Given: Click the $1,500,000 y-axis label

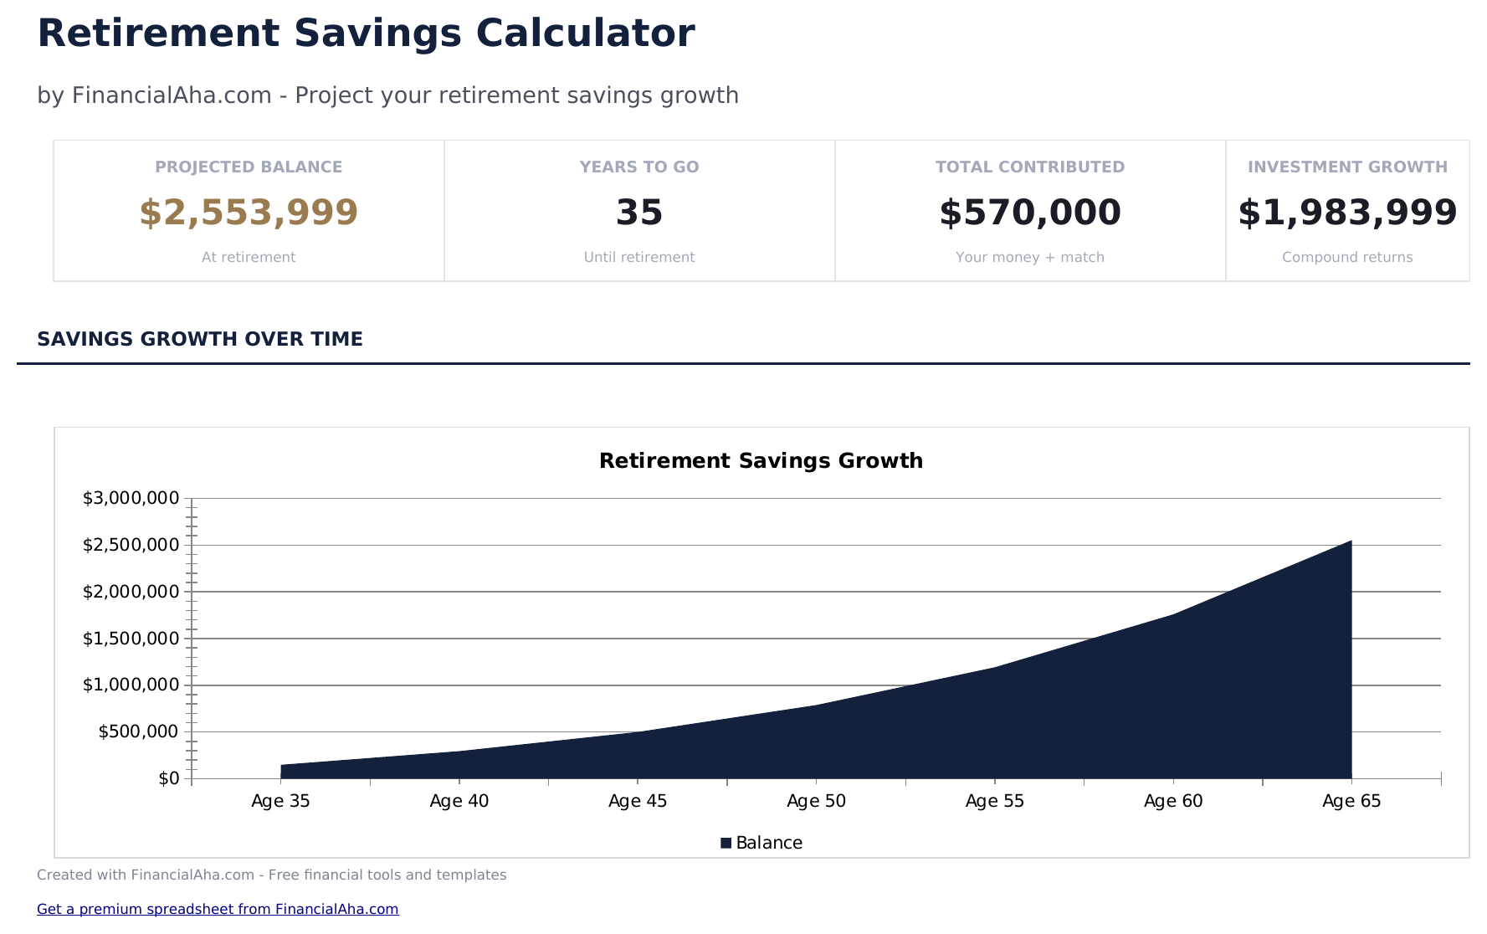Looking at the screenshot, I should [131, 639].
